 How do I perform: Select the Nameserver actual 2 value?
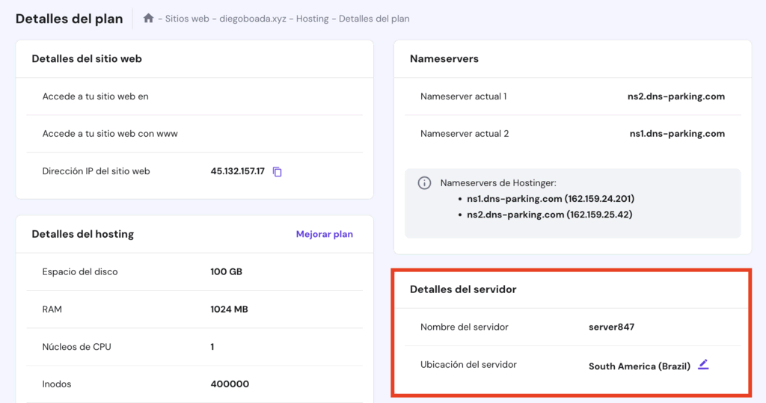click(x=676, y=134)
